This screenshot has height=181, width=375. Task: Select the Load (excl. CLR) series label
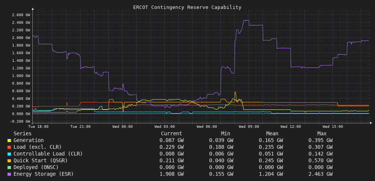pyautogui.click(x=38, y=147)
